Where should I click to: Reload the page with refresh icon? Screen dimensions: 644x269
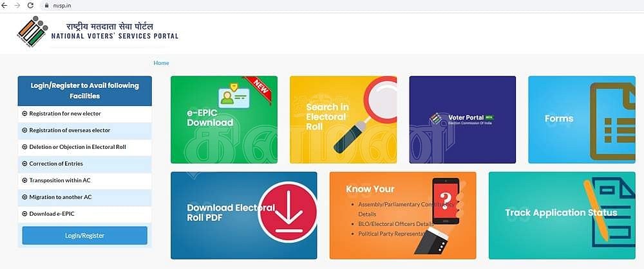point(30,5)
